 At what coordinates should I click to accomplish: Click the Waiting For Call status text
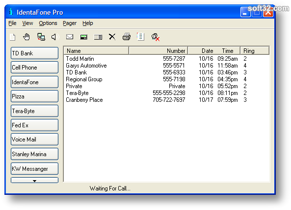coord(110,188)
